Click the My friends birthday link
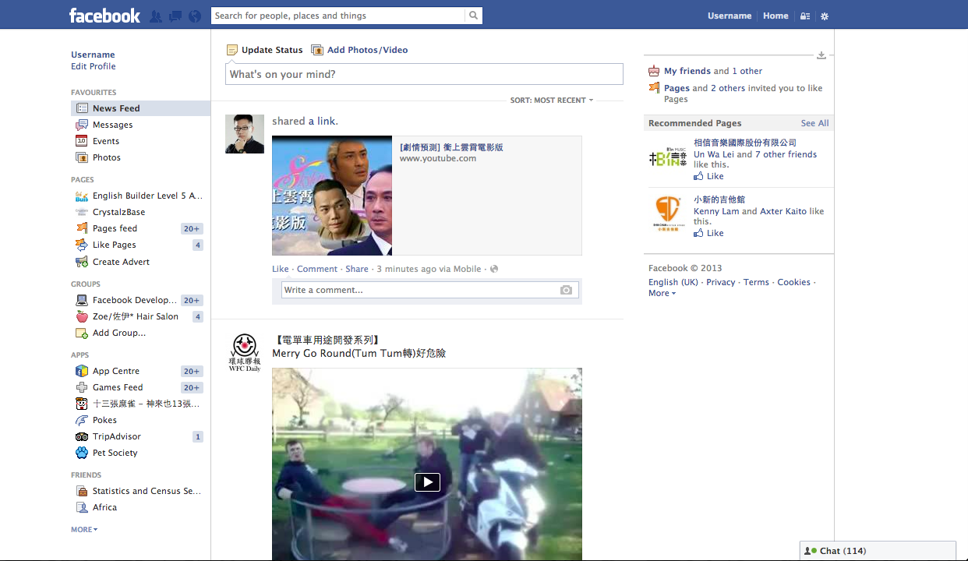Image resolution: width=968 pixels, height=561 pixels. pos(687,71)
